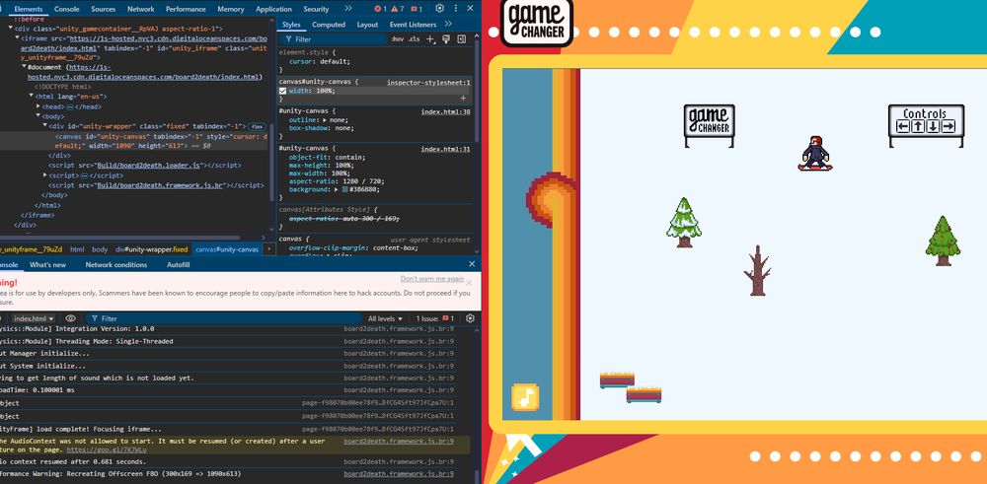The width and height of the screenshot is (987, 484).
Task: Uncheck the width: 100% property checkbox
Action: point(282,91)
